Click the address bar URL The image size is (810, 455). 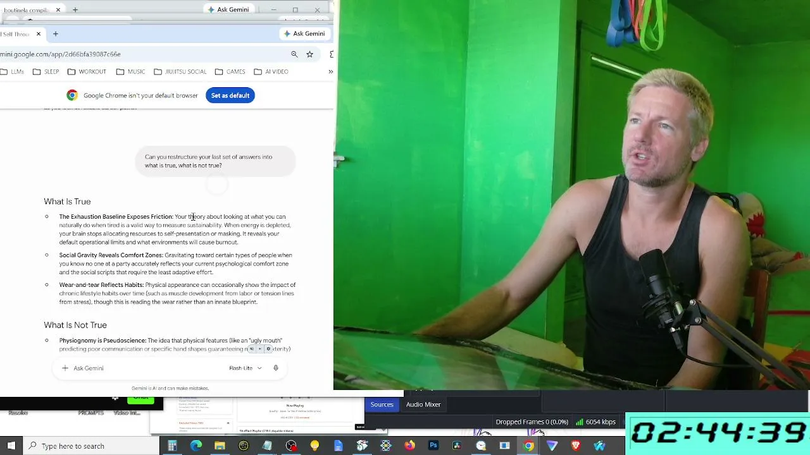[x=60, y=54]
